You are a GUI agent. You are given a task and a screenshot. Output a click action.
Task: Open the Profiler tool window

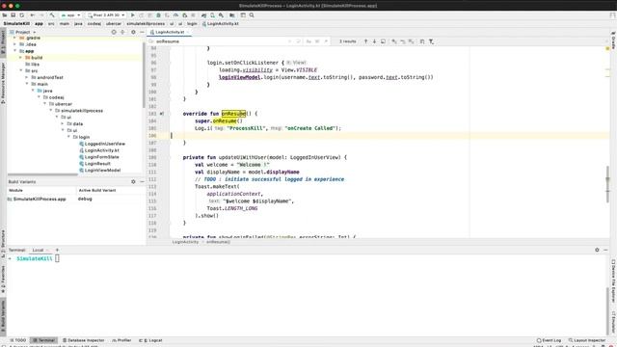(x=121, y=340)
